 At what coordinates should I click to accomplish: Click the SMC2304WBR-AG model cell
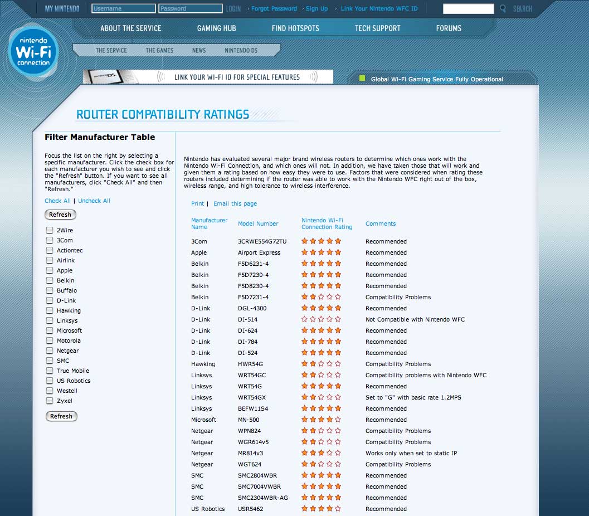[x=263, y=498]
